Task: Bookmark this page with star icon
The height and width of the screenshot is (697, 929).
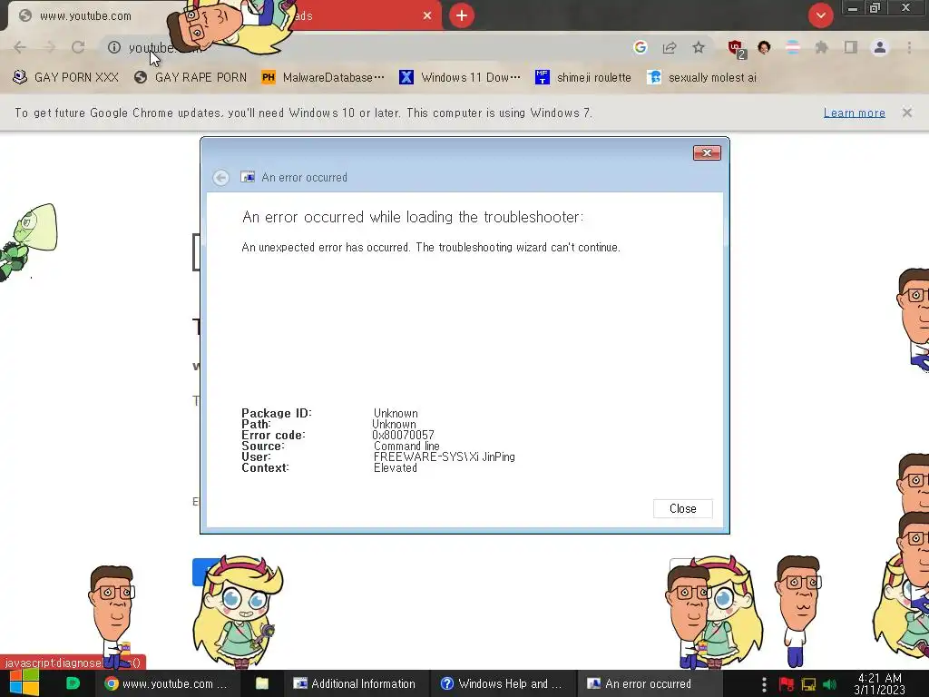Action: click(x=699, y=47)
